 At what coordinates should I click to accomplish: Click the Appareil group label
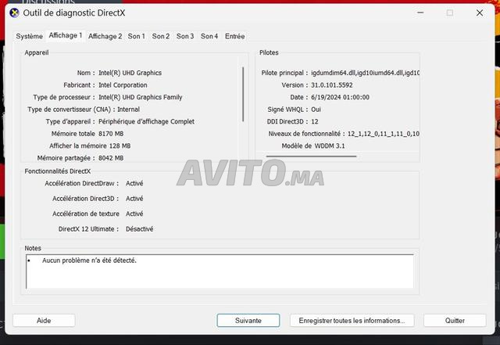(37, 52)
